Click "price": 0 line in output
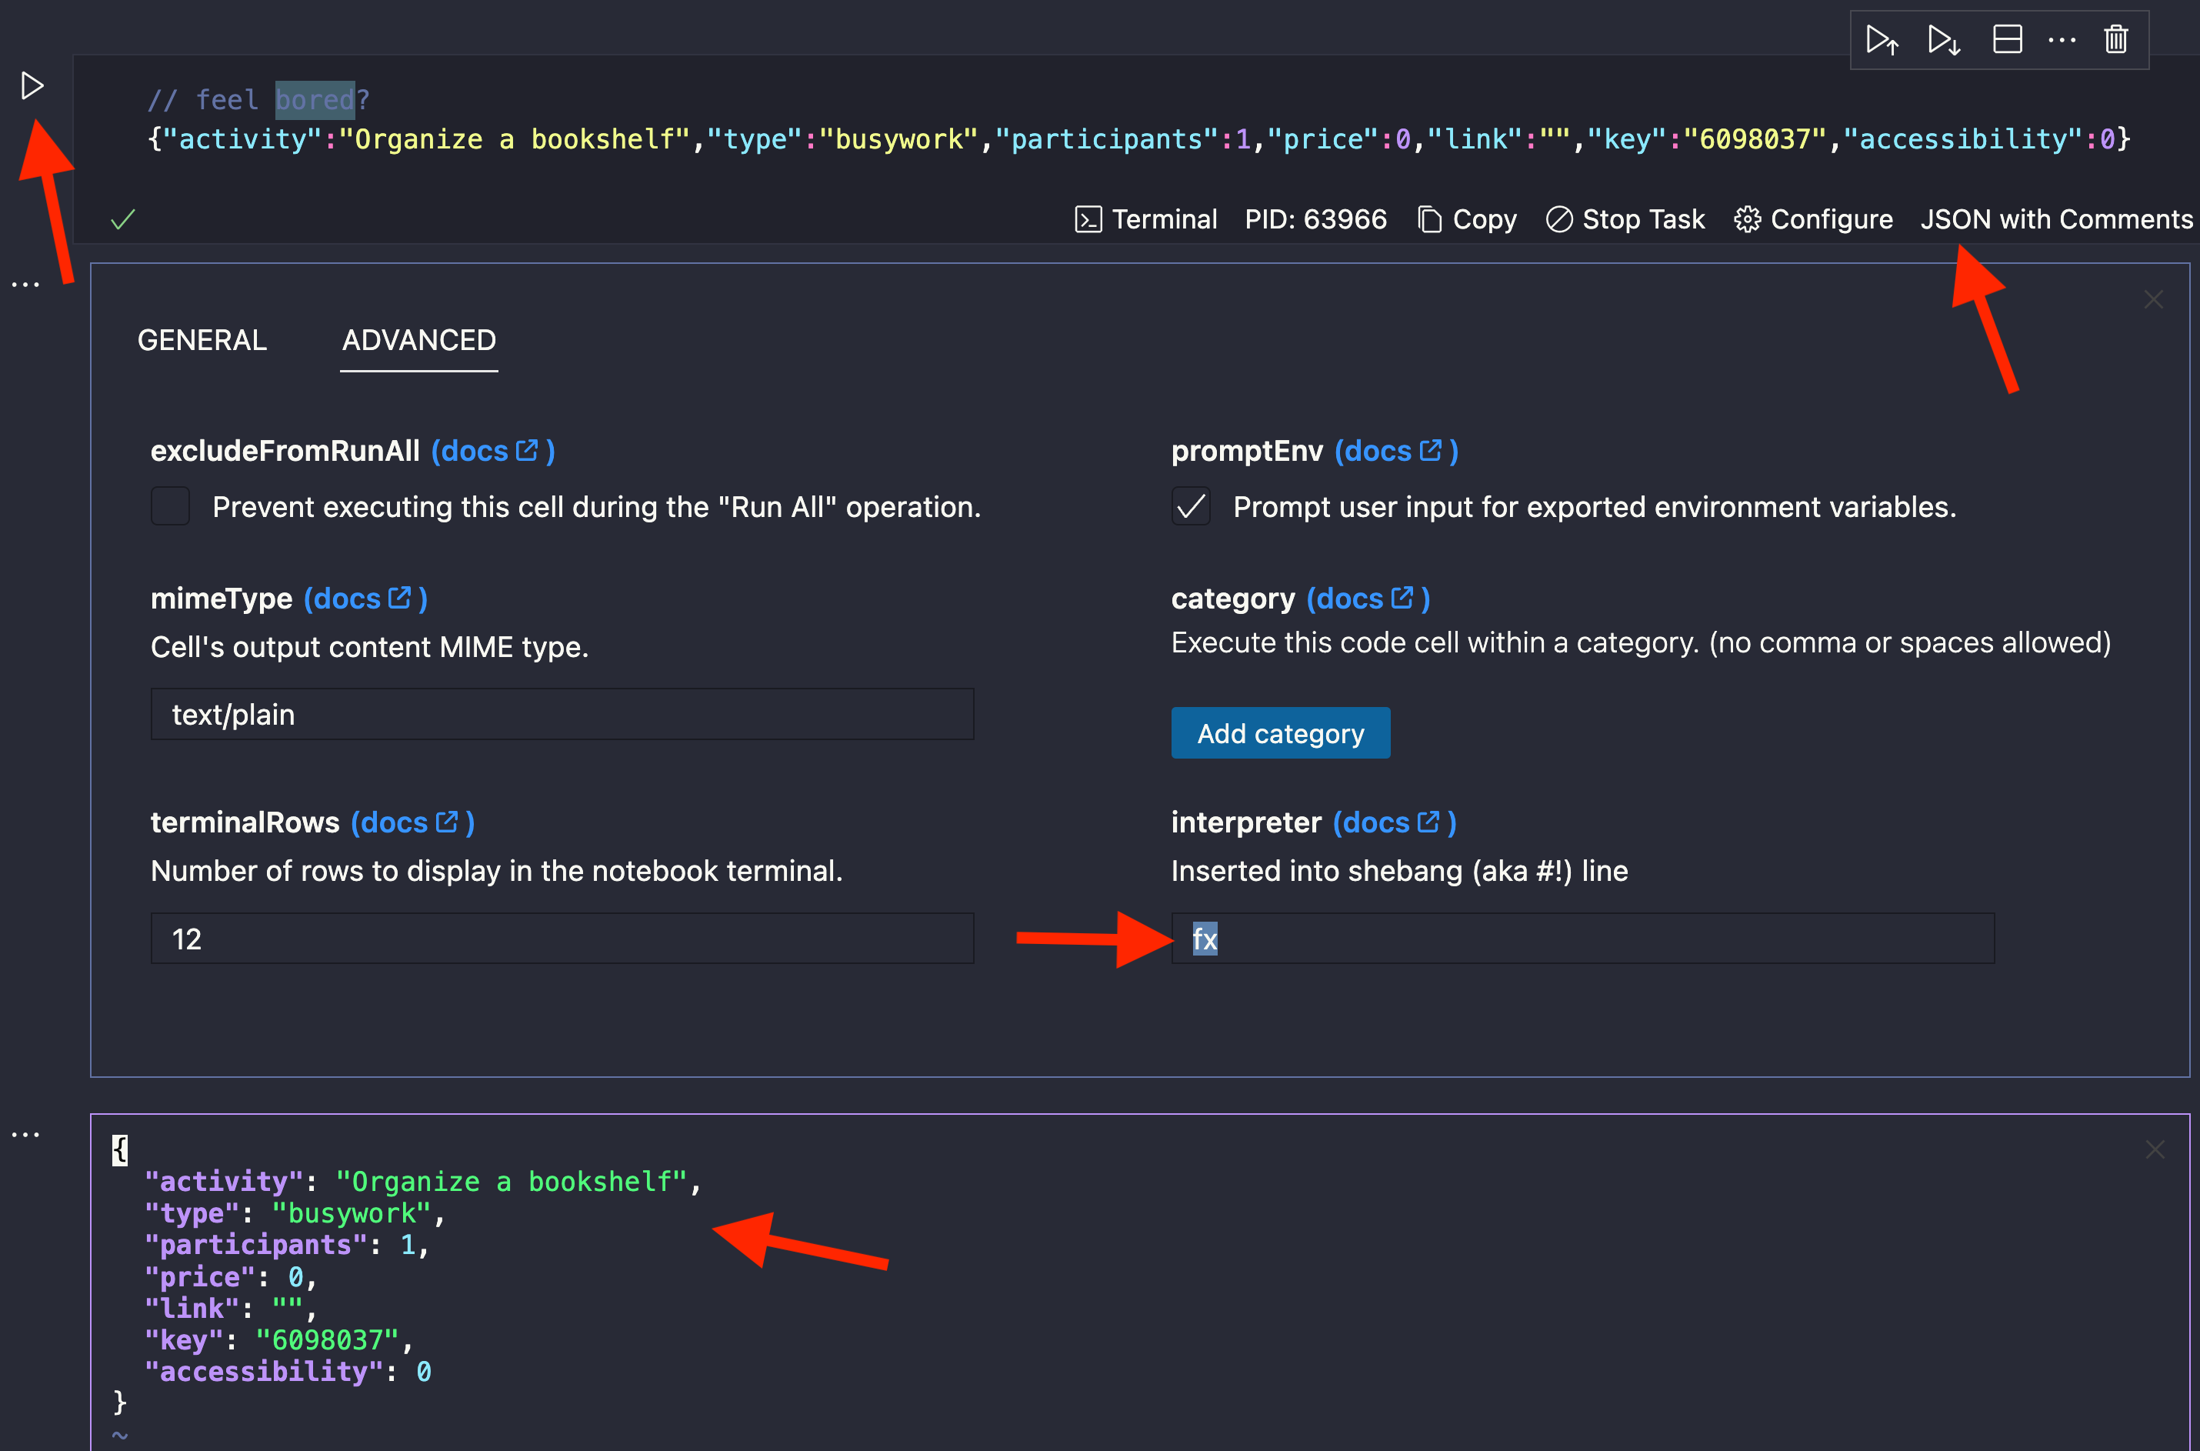This screenshot has width=2200, height=1451. pos(232,1277)
